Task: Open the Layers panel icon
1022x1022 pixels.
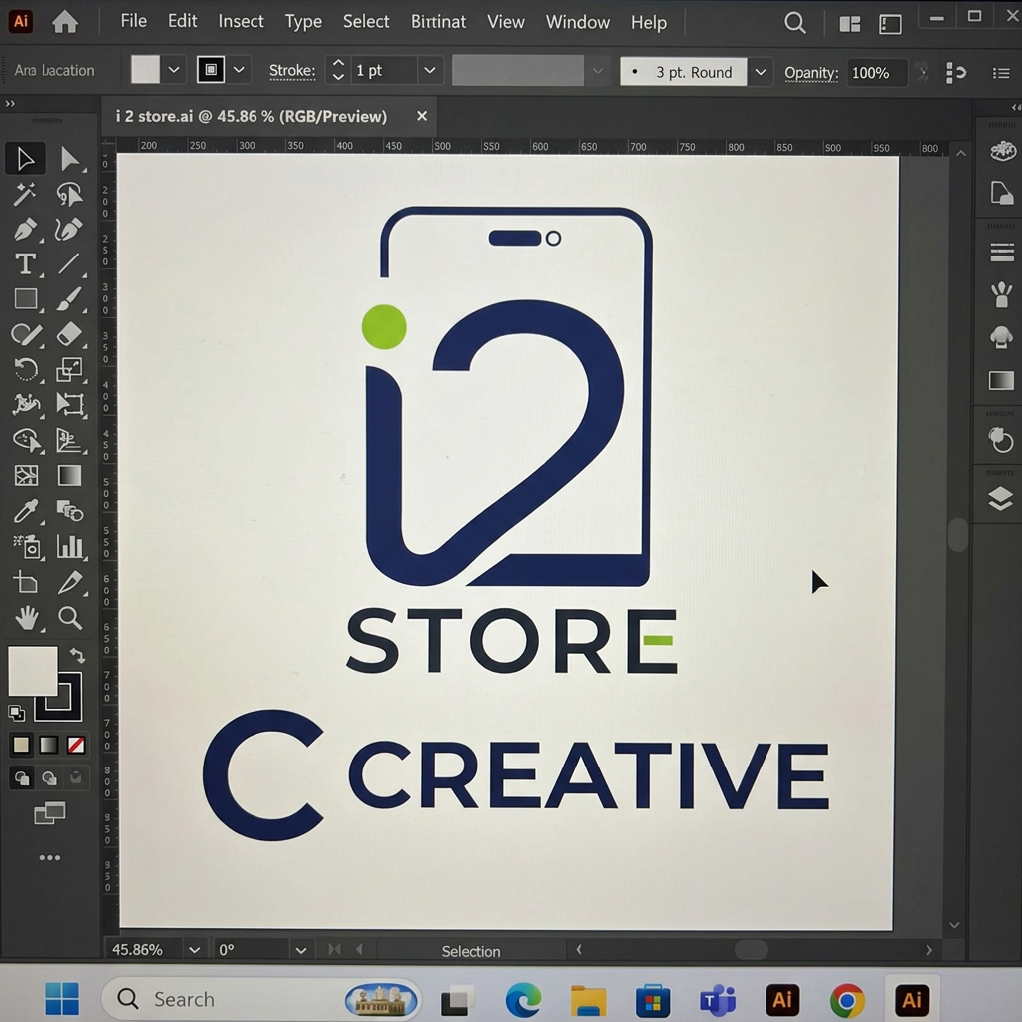Action: [x=1000, y=498]
